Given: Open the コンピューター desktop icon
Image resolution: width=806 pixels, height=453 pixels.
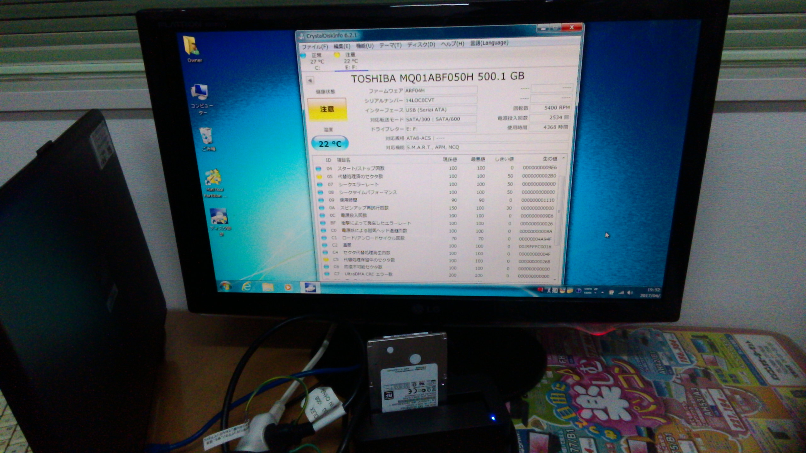Looking at the screenshot, I should 201,99.
